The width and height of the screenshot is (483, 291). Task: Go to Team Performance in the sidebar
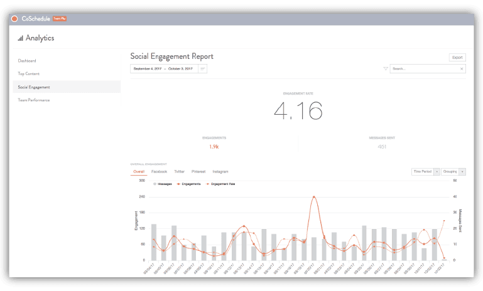[34, 100]
